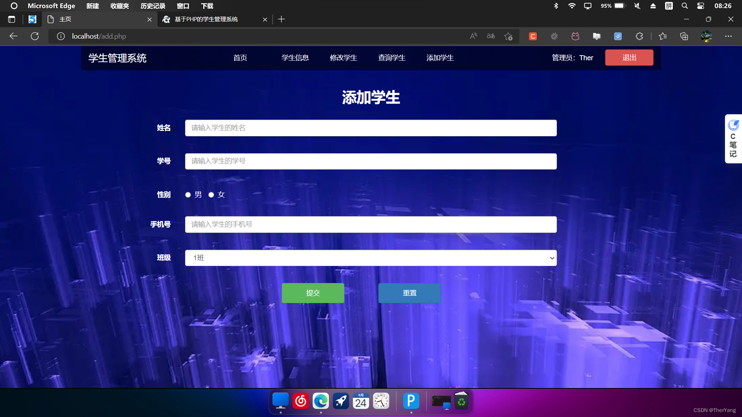Open the 历史记录 menu
Screen dimensions: 742x417
coord(153,6)
